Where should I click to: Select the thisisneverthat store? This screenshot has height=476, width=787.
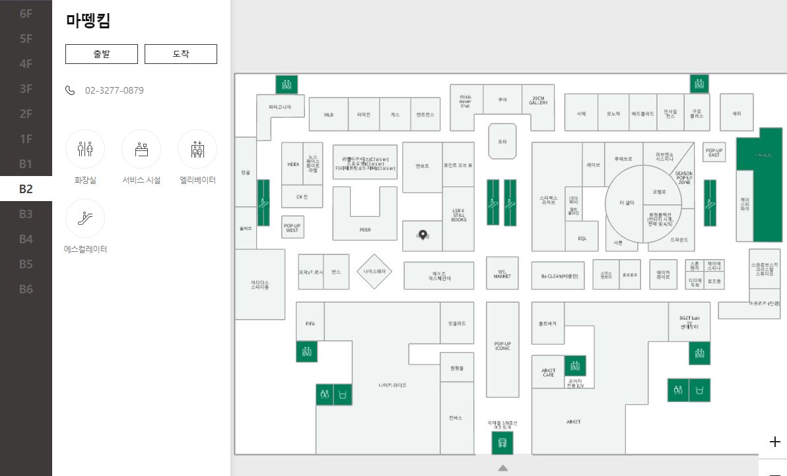[x=465, y=102]
